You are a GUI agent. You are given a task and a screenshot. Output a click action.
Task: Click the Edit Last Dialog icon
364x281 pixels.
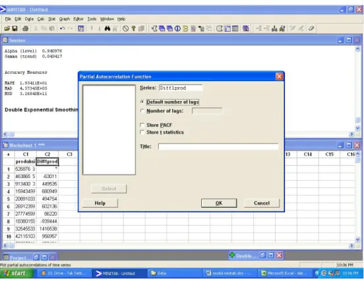pos(81,28)
